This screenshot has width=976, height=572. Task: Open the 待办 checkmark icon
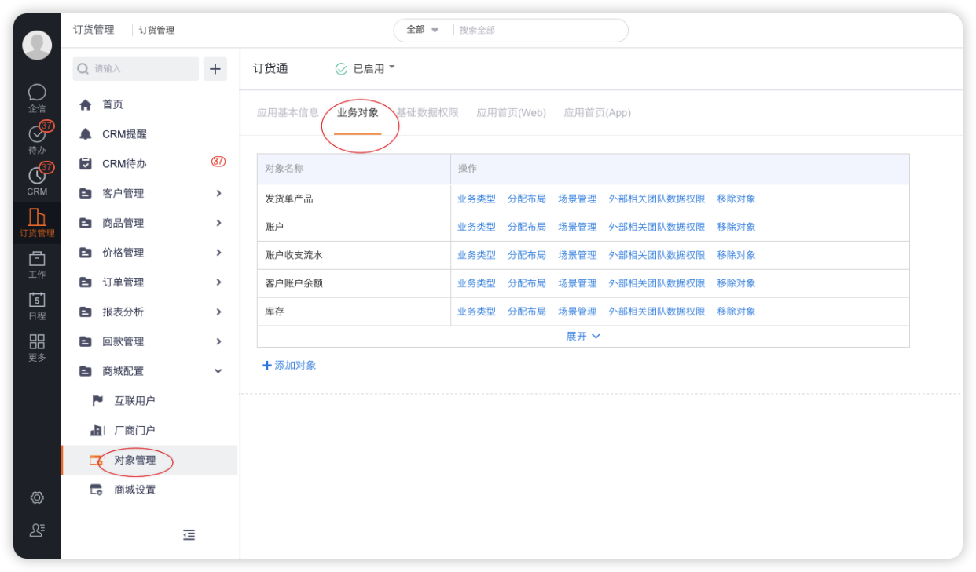pos(37,134)
